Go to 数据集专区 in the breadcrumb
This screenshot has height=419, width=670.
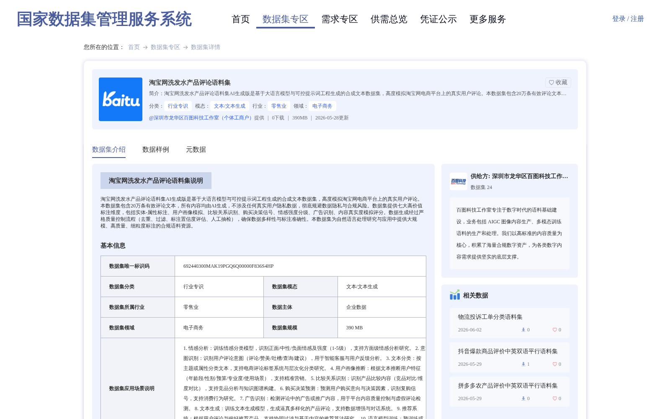(x=165, y=47)
